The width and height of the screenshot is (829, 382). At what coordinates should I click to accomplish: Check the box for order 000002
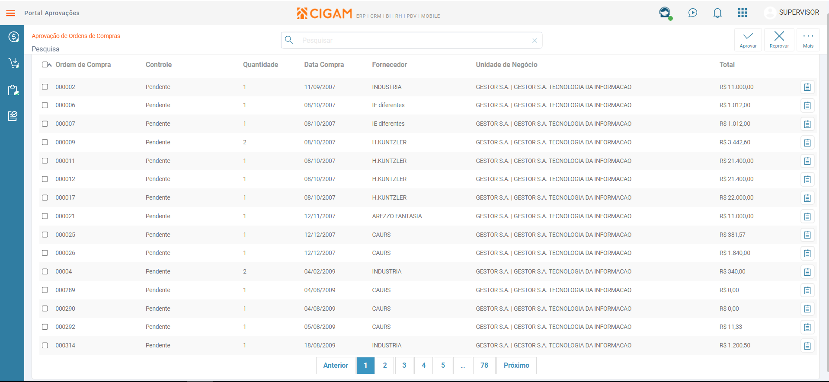pos(45,87)
